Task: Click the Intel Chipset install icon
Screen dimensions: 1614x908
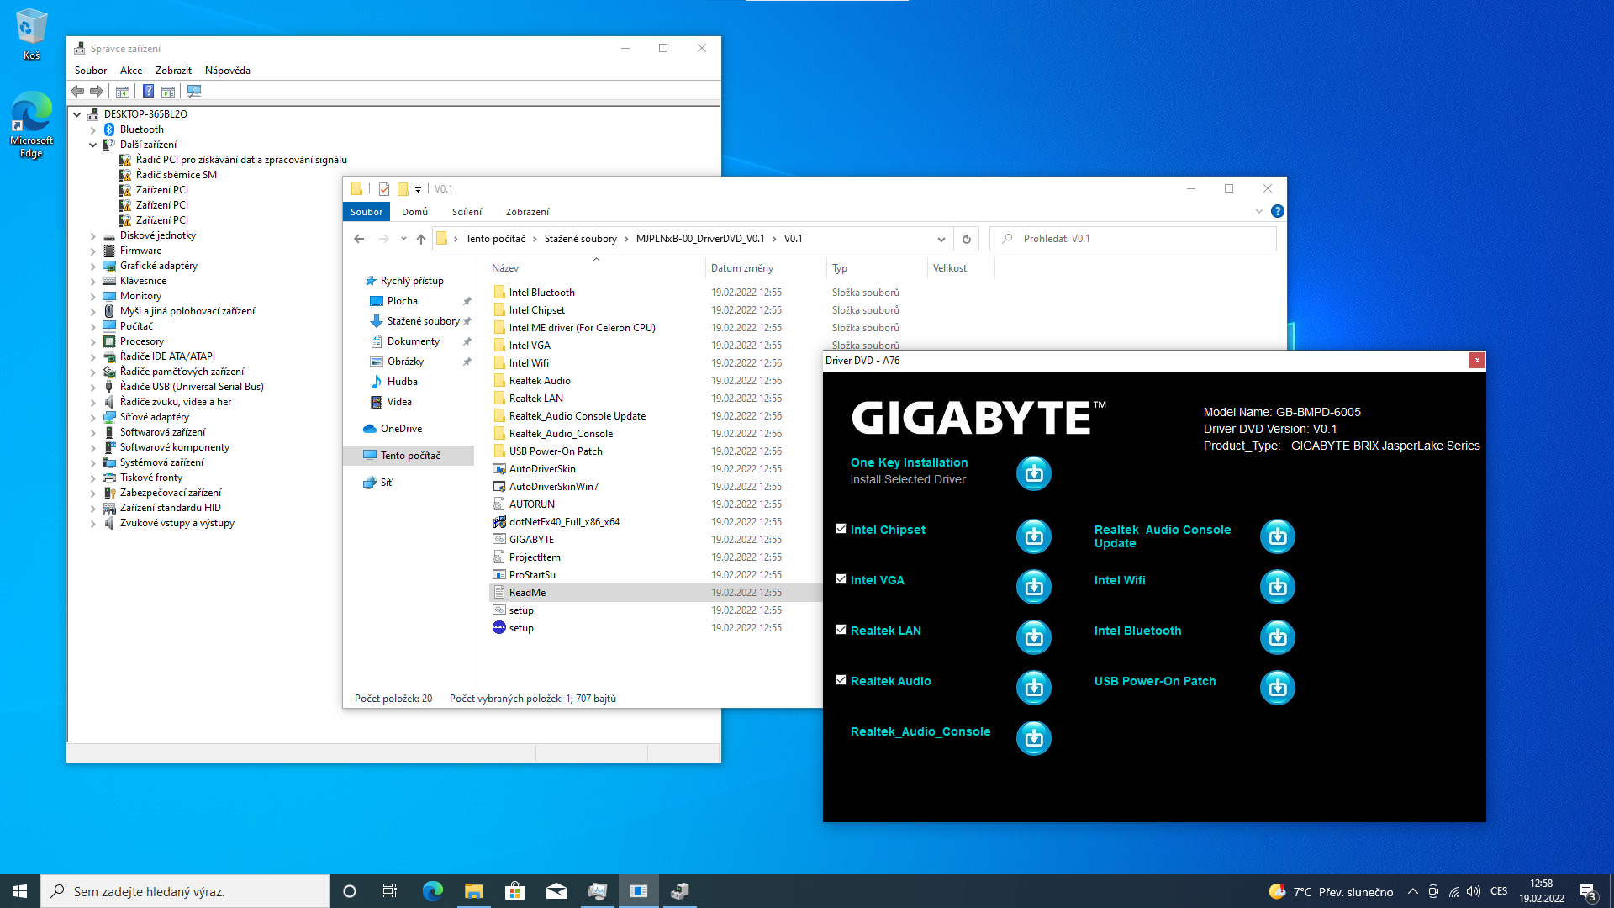Action: [x=1034, y=536]
